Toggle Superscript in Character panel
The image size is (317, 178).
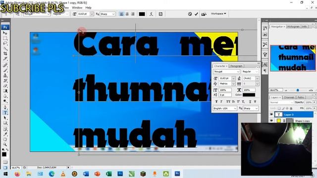coord(238,101)
